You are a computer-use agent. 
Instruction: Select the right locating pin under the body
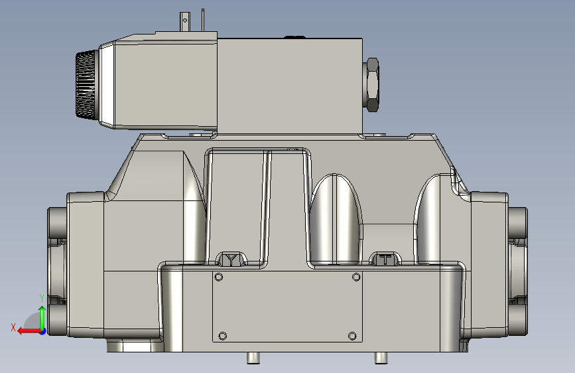tap(381, 358)
